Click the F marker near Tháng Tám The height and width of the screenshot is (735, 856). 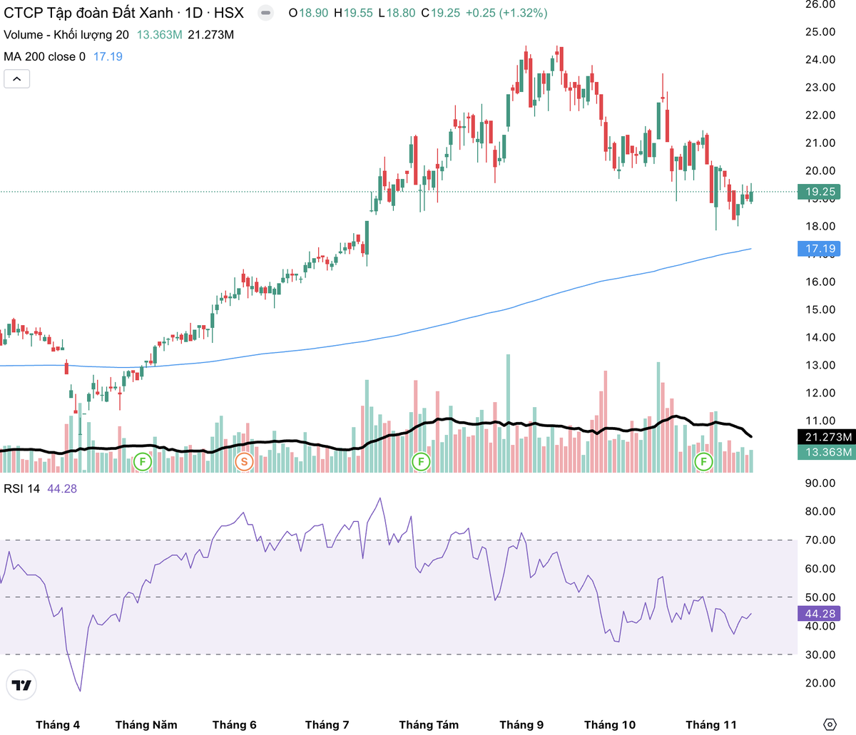point(421,462)
